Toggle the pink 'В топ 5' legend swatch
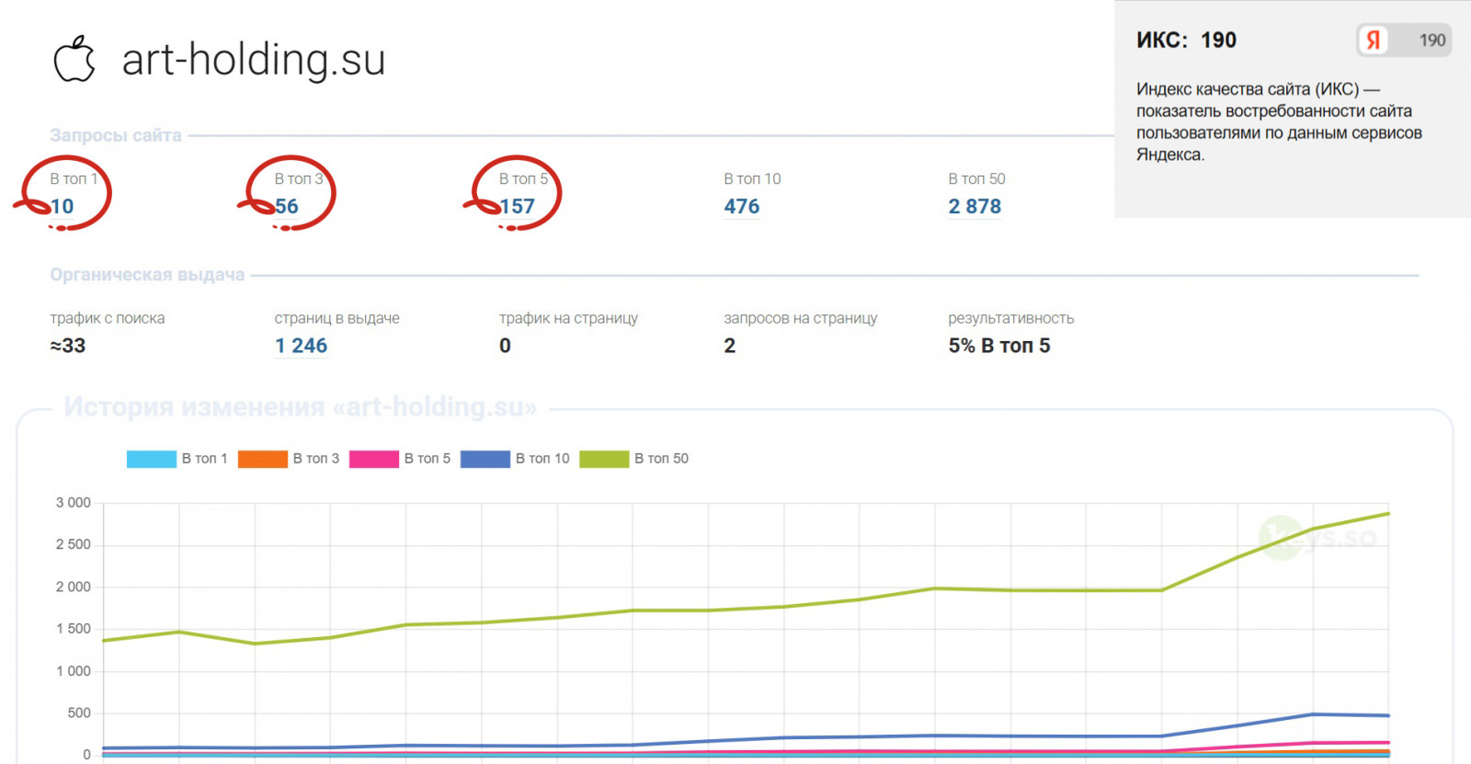 coord(374,459)
